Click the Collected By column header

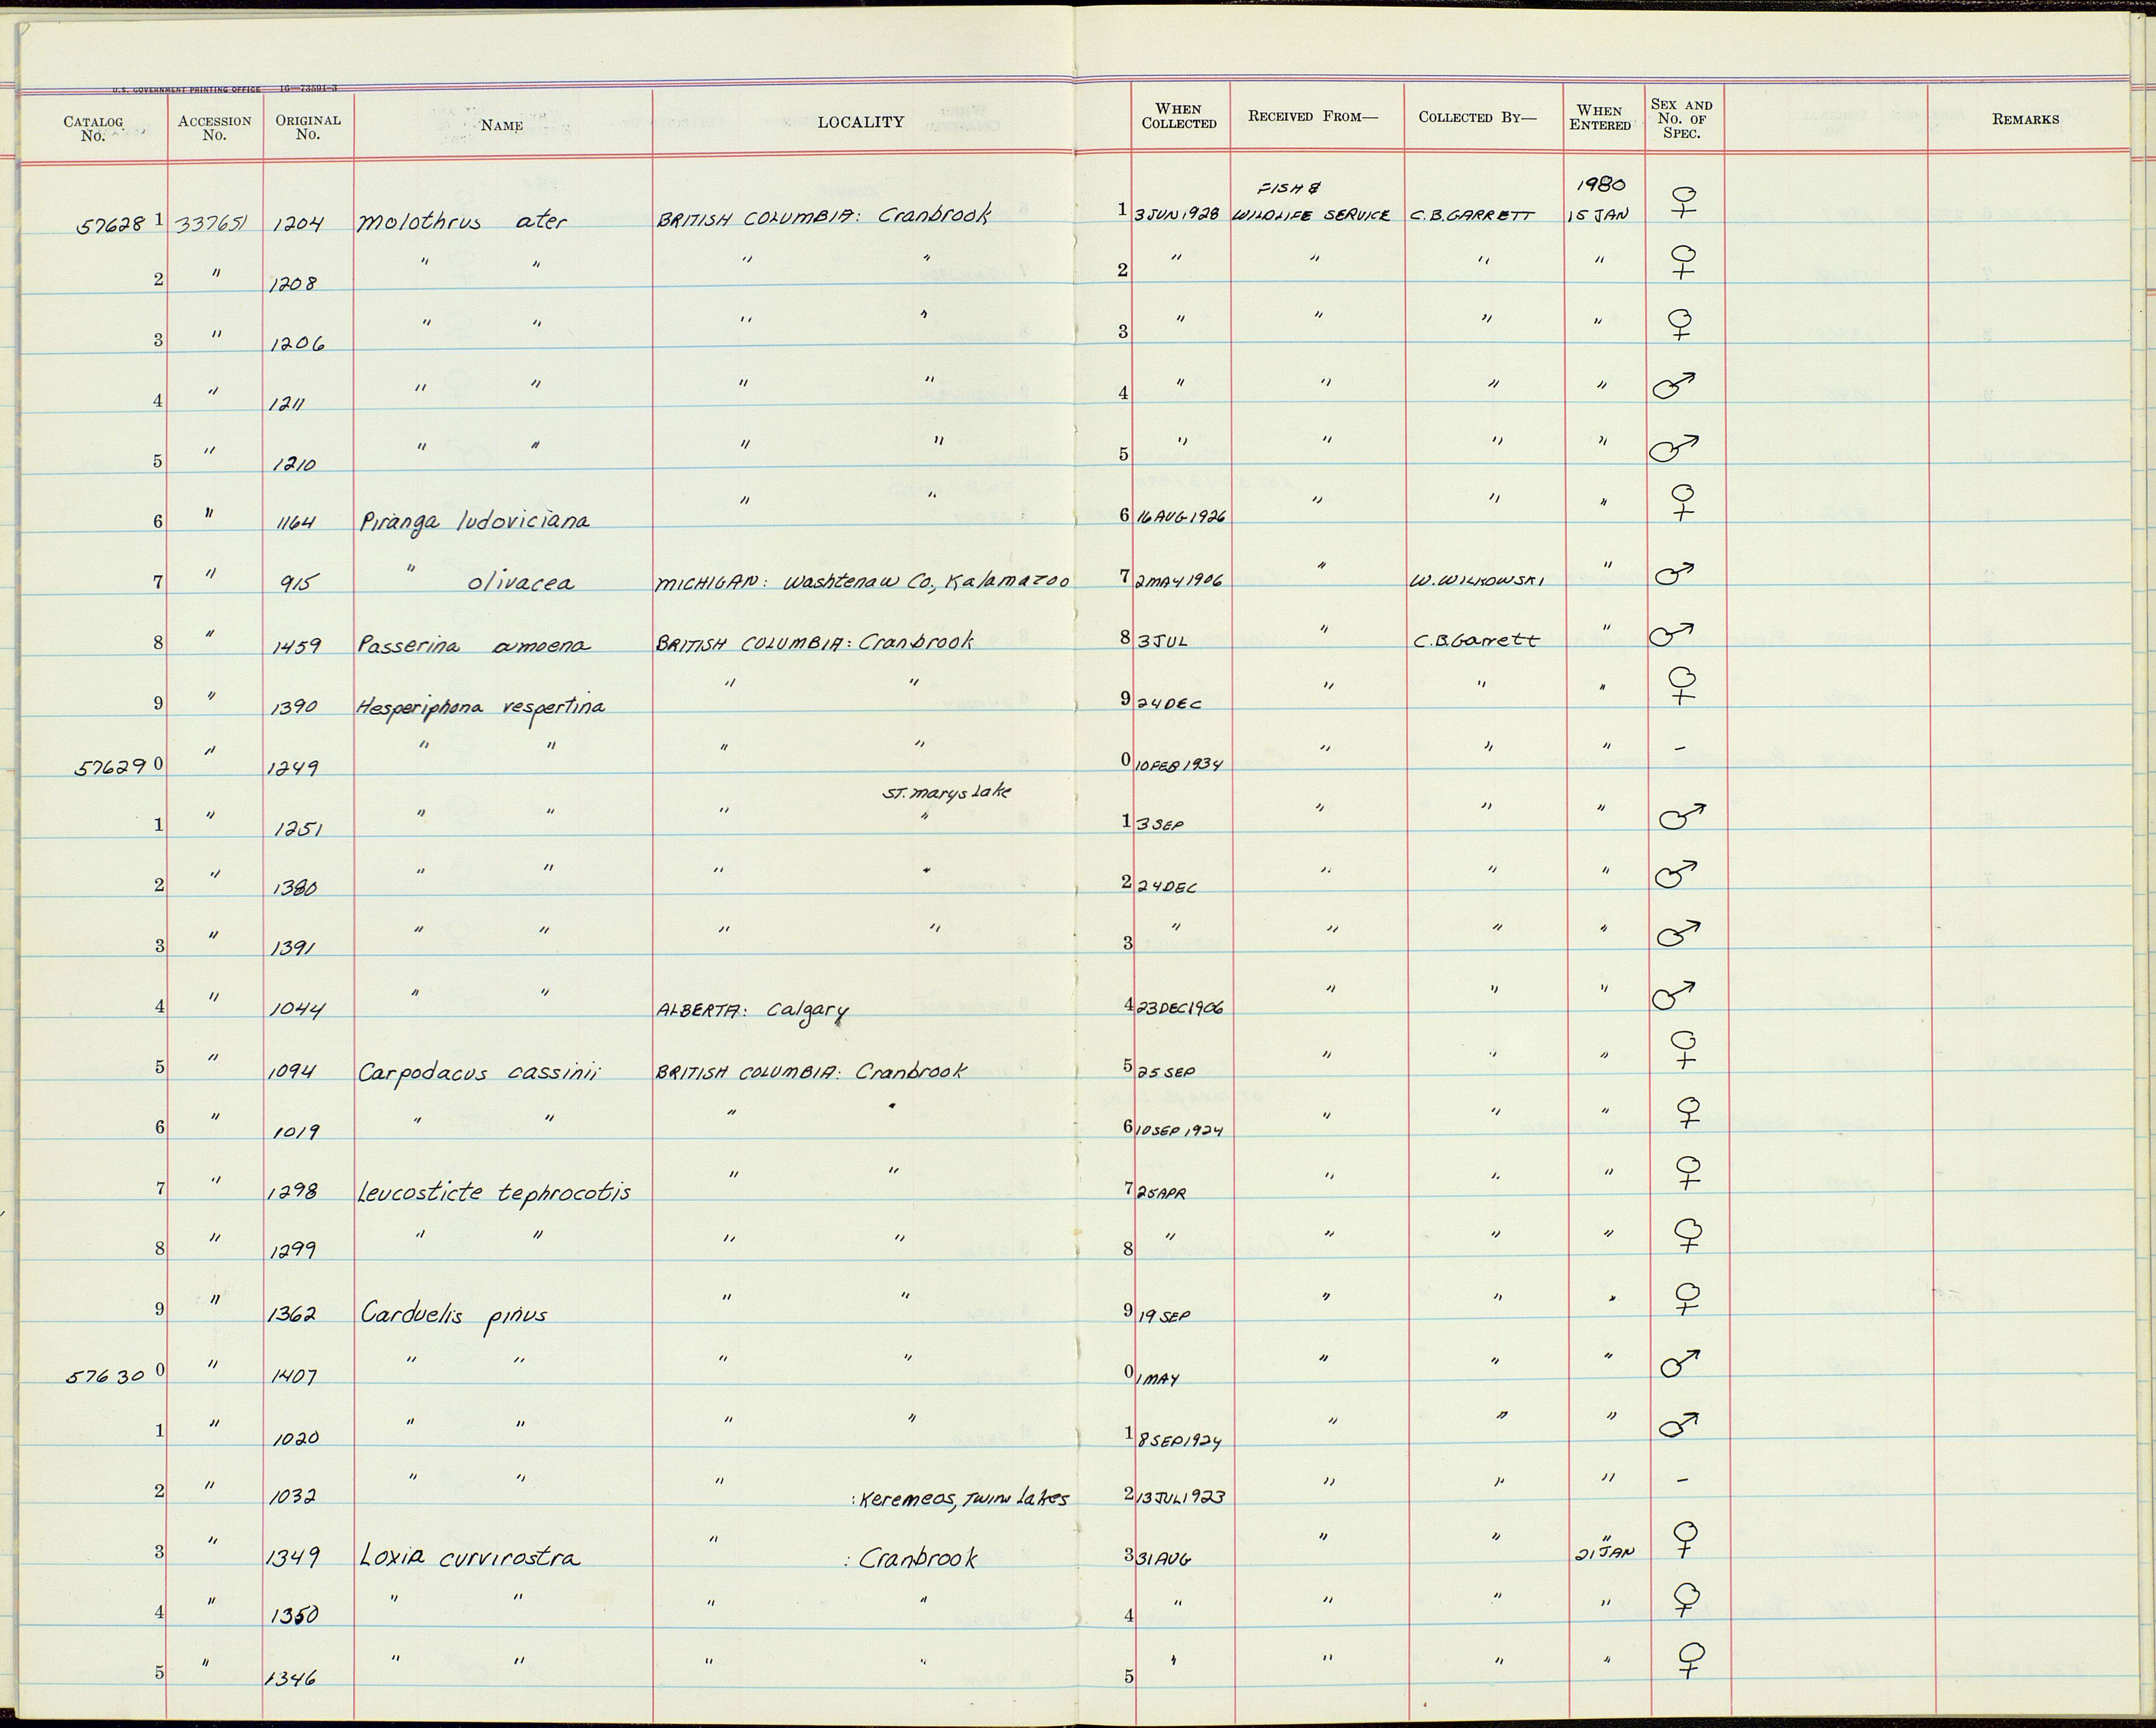[1477, 117]
